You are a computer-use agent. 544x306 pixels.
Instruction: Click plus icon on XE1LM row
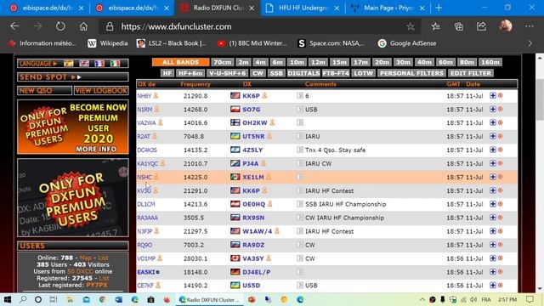tap(493, 177)
